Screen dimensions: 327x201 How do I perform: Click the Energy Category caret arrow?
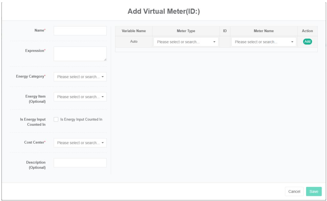click(103, 77)
